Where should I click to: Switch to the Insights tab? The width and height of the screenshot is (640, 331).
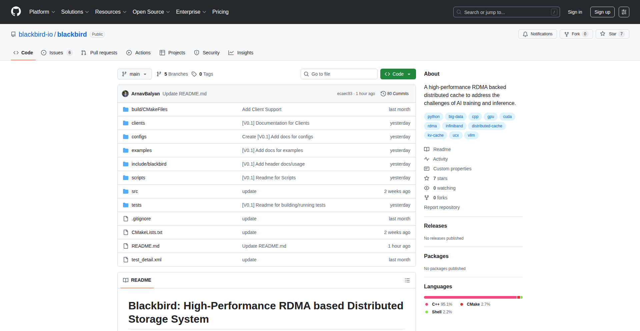click(241, 53)
